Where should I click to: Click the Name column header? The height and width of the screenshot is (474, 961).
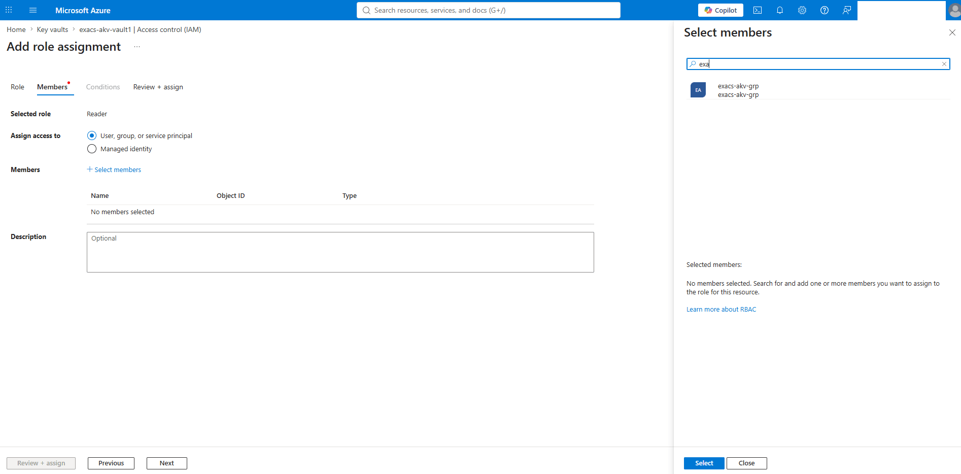[x=100, y=195]
